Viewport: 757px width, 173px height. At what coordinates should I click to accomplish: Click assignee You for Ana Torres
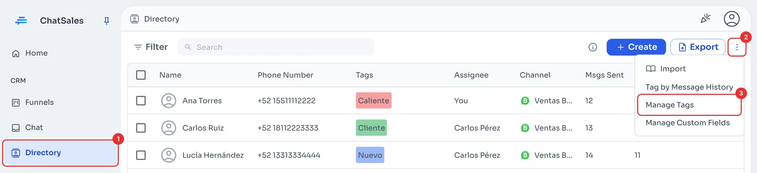(x=461, y=101)
